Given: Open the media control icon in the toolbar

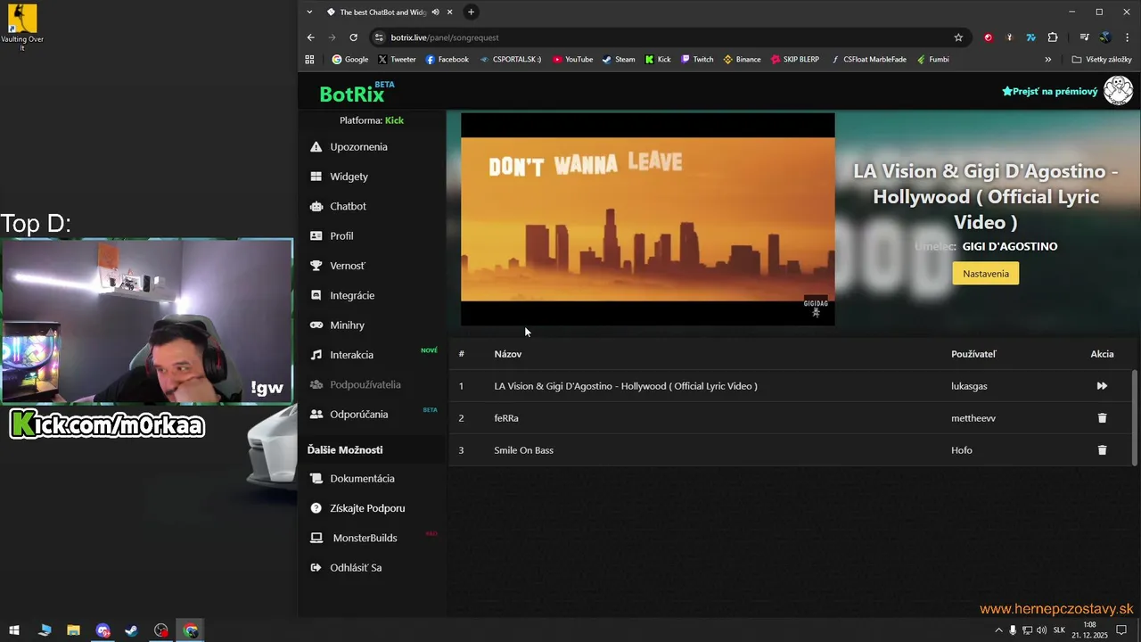Looking at the screenshot, I should pos(1084,37).
